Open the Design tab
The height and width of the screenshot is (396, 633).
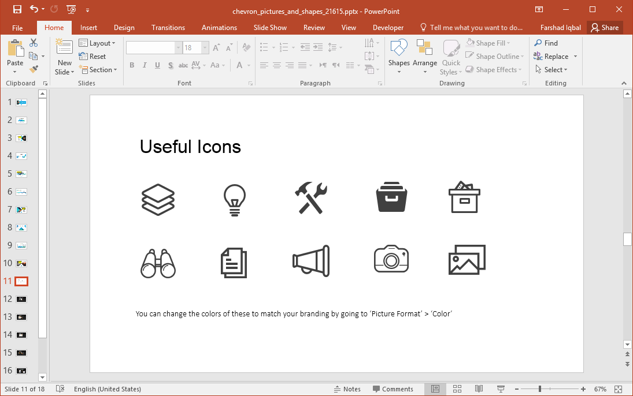[x=124, y=28]
